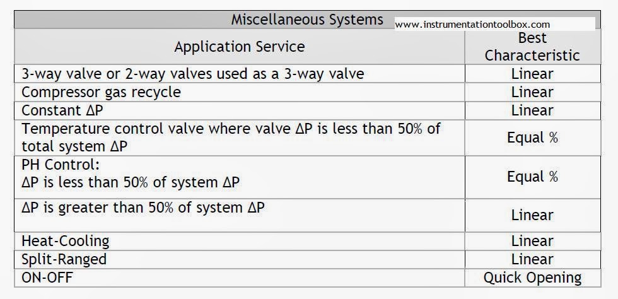Screen dimensions: 618x299
Task: Select the Heat-Cooling row
Action: (x=308, y=241)
